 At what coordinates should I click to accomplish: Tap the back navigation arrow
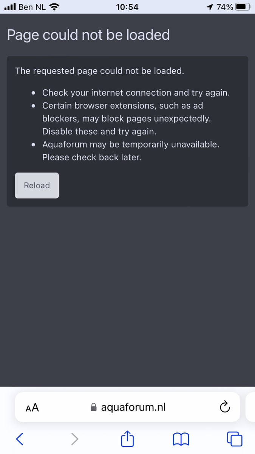20,439
